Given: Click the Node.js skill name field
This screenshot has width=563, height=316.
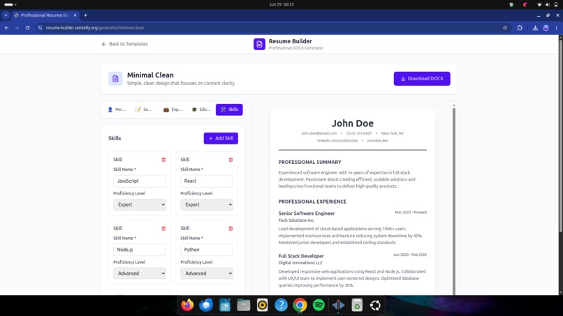Looking at the screenshot, I should [140, 250].
